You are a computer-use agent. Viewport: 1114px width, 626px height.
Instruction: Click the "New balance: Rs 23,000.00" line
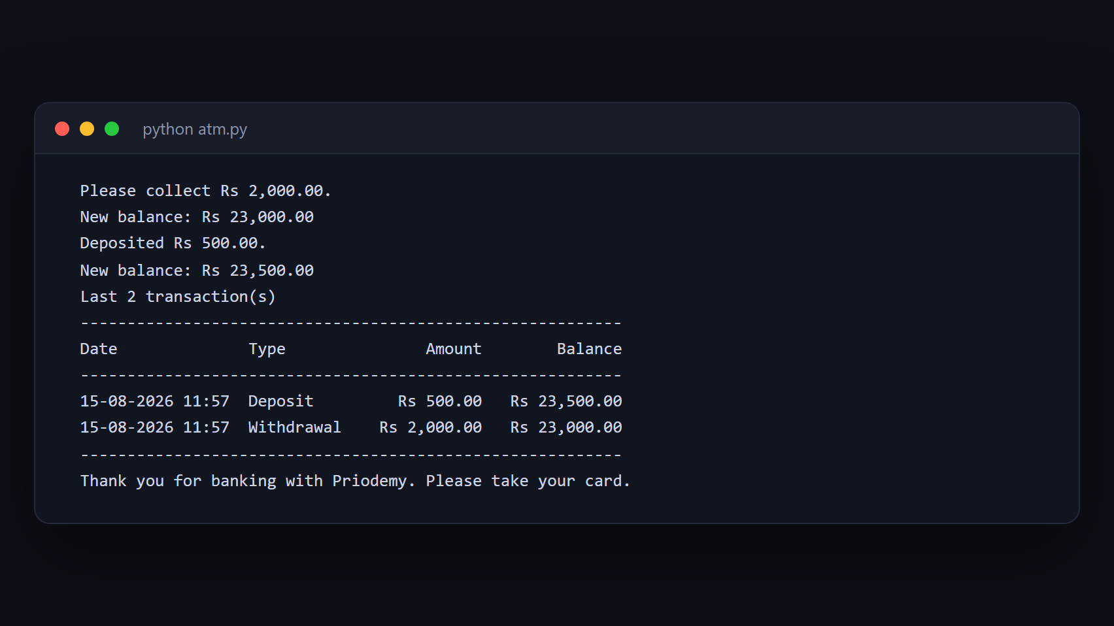(x=197, y=217)
